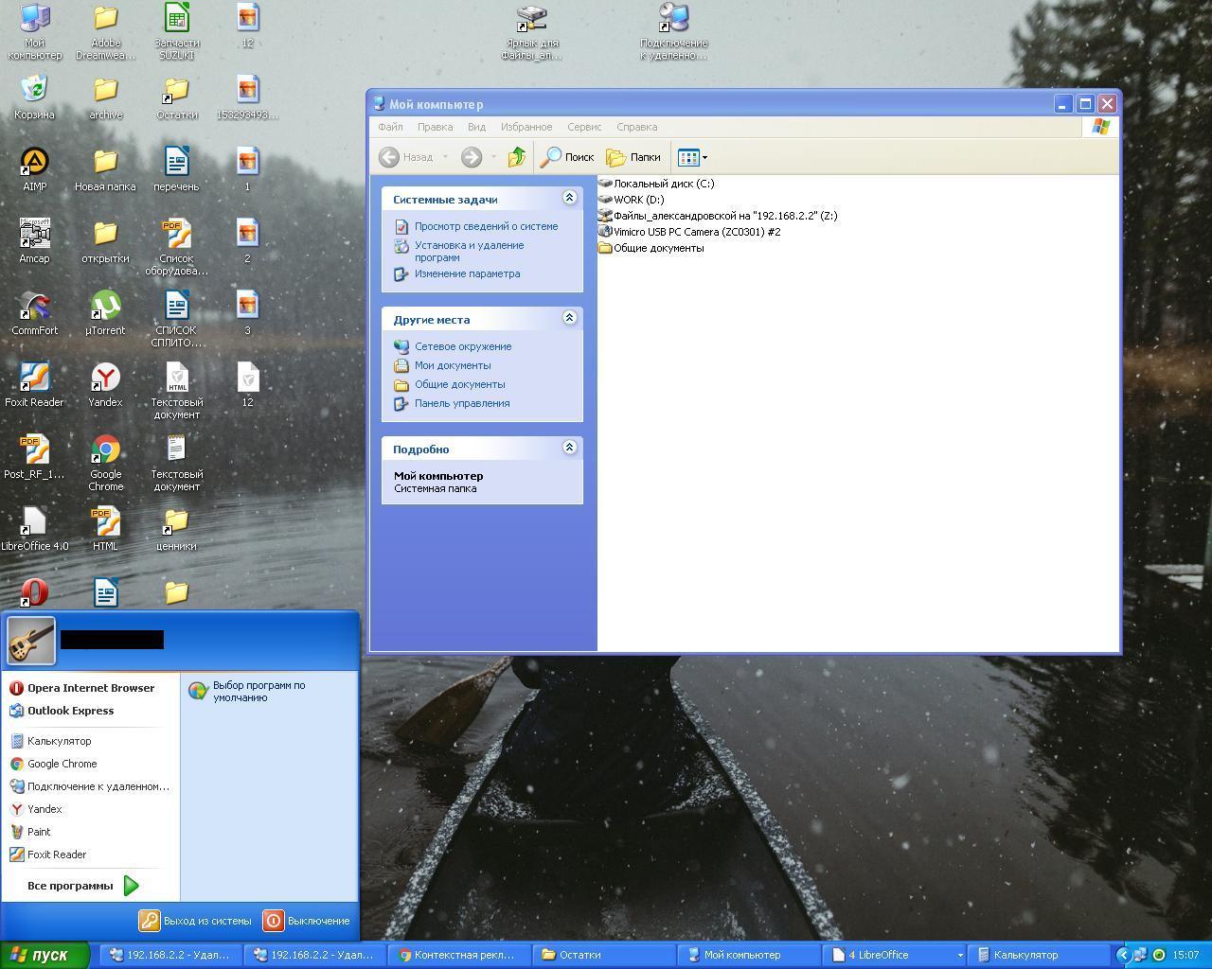Collapse the Системные задачи panel

click(x=569, y=198)
